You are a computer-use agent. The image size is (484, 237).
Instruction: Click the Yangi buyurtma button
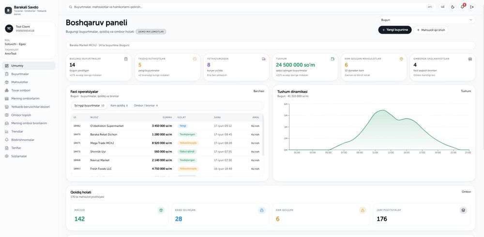(x=395, y=30)
